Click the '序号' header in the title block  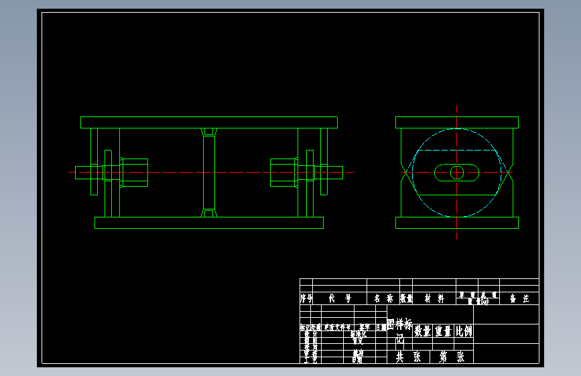pyautogui.click(x=306, y=298)
